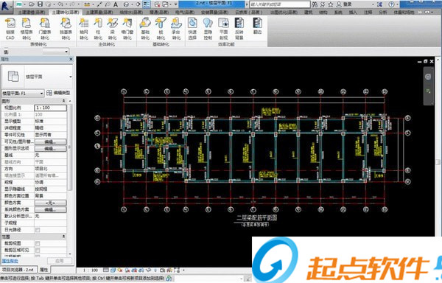The height and width of the screenshot is (283, 442).
Task: Open the 土建建模(品茗) ribbon tab
Action: point(32,13)
